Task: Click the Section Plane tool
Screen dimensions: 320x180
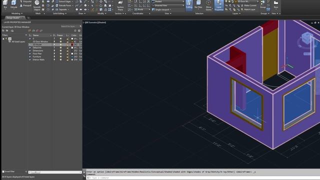Action: (x=120, y=5)
